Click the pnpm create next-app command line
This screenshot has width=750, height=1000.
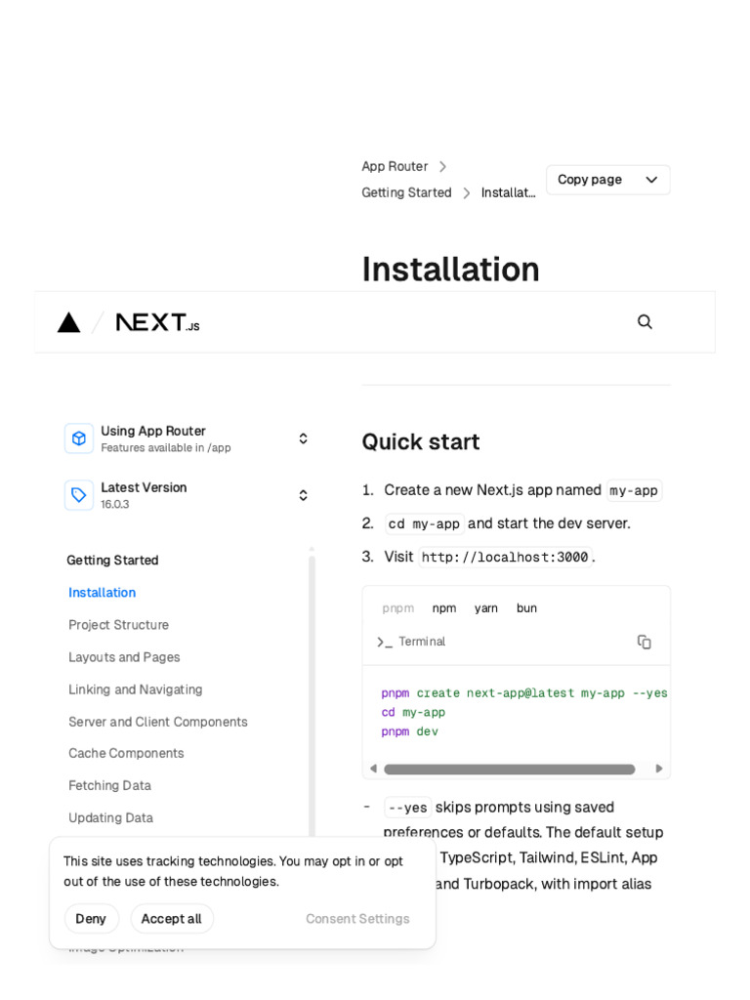(x=524, y=693)
